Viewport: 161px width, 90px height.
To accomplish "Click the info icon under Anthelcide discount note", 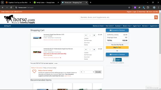I will click(60, 58).
